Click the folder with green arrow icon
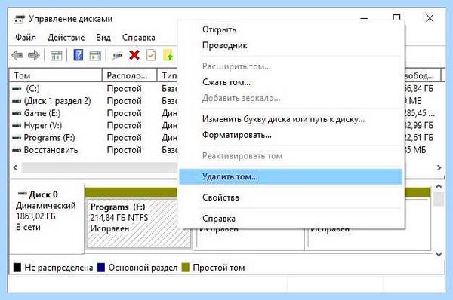Screen dimensions: 453x300 168,55
